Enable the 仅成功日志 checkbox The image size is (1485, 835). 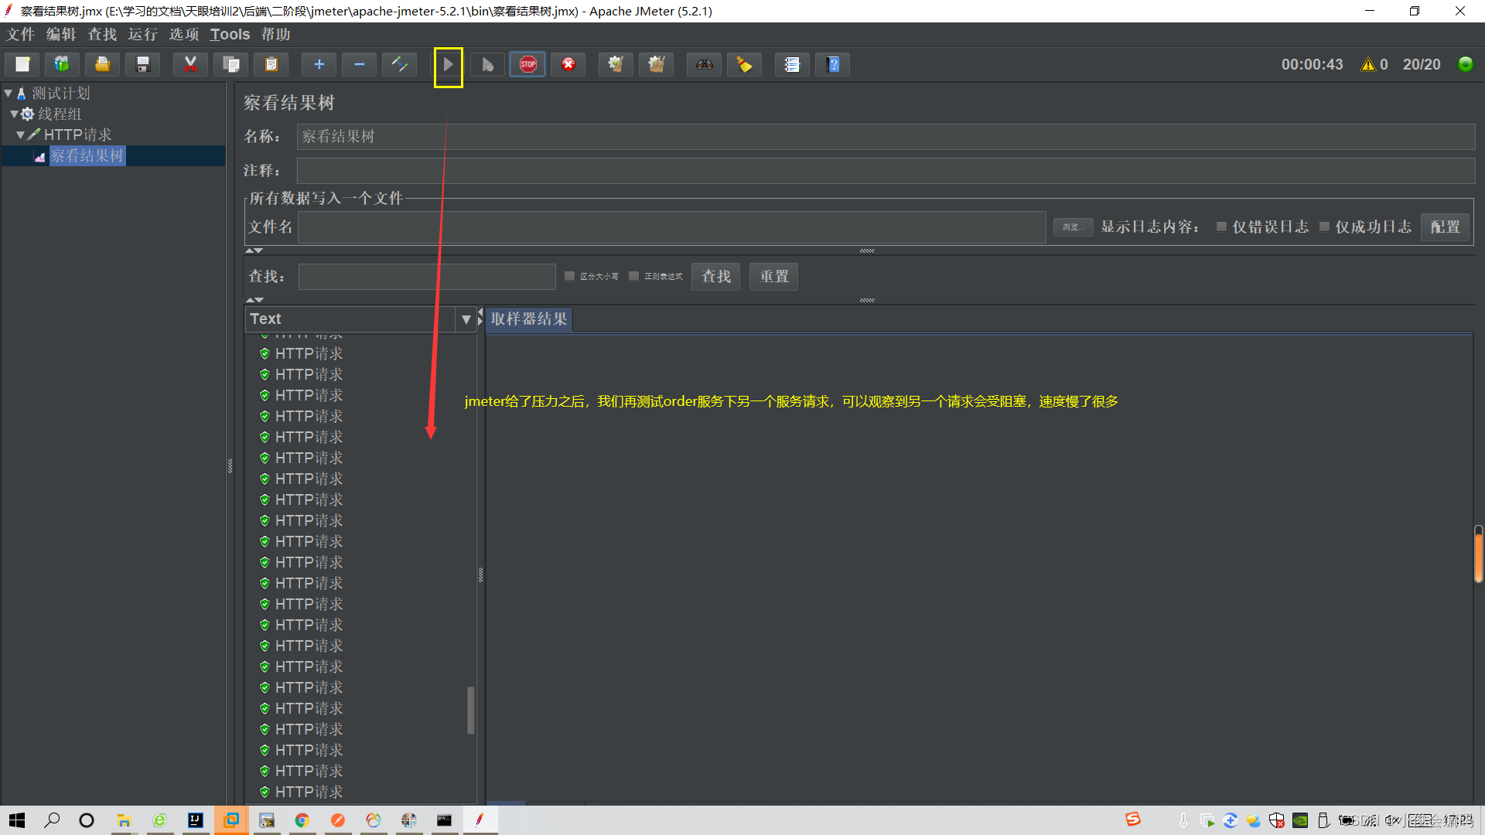tap(1324, 227)
